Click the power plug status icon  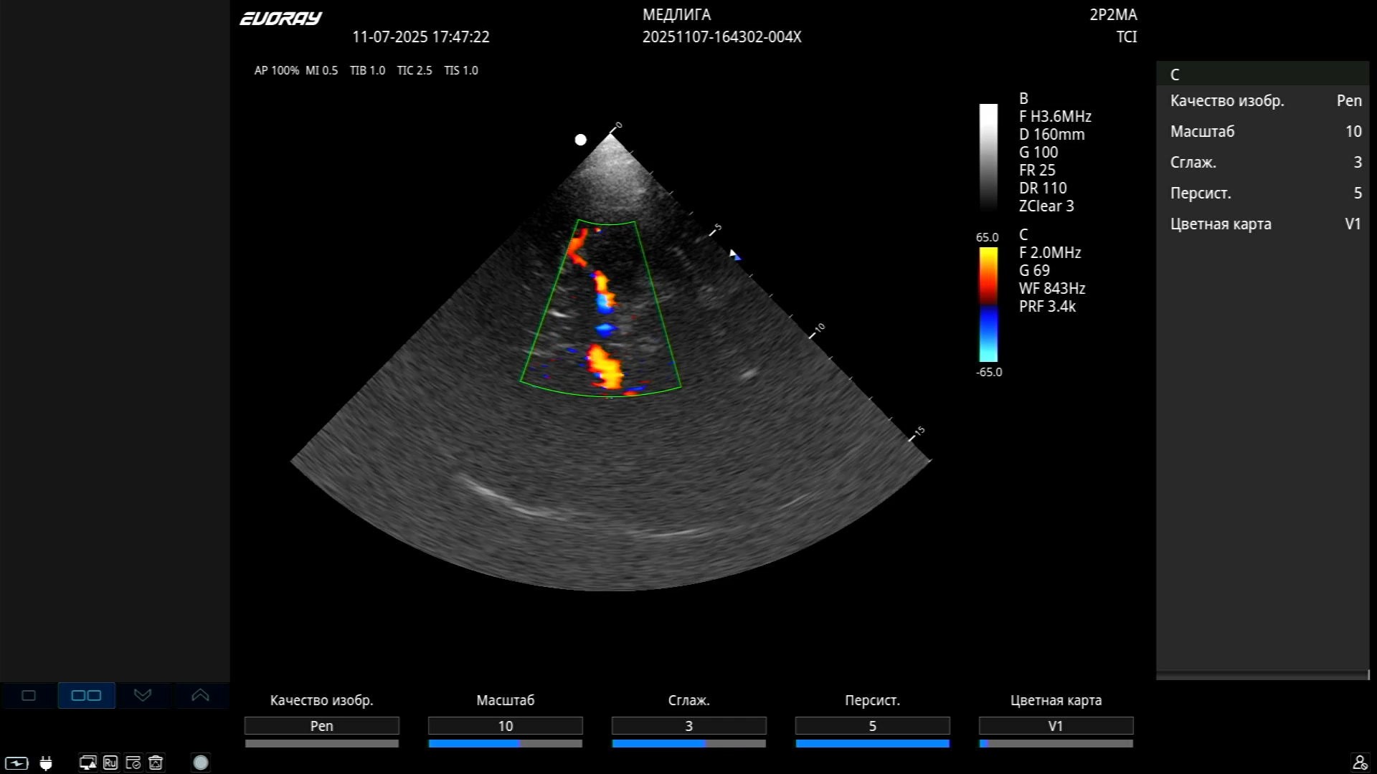(46, 763)
